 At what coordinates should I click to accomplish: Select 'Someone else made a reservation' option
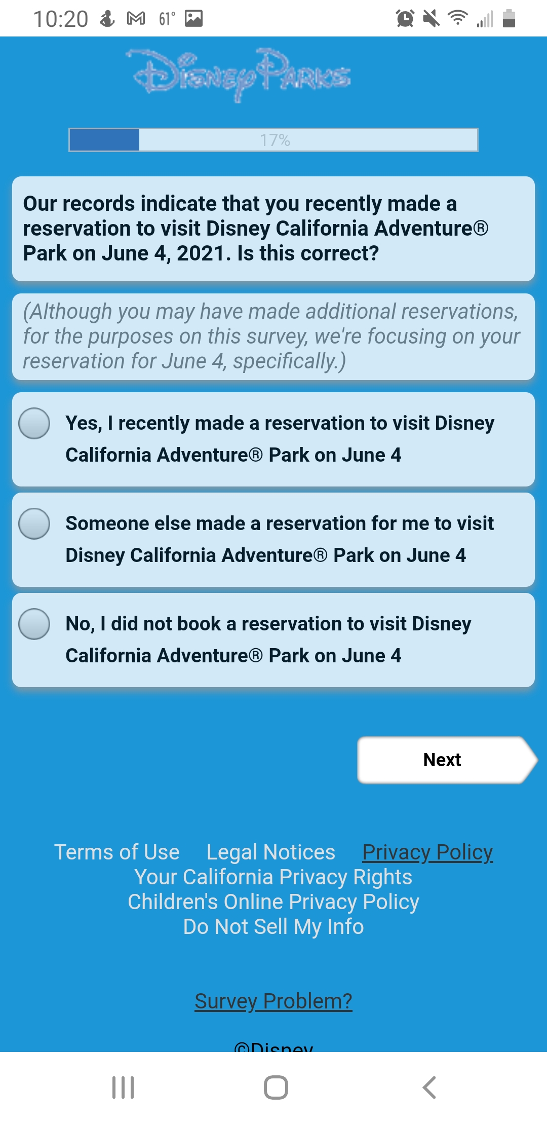(x=273, y=540)
